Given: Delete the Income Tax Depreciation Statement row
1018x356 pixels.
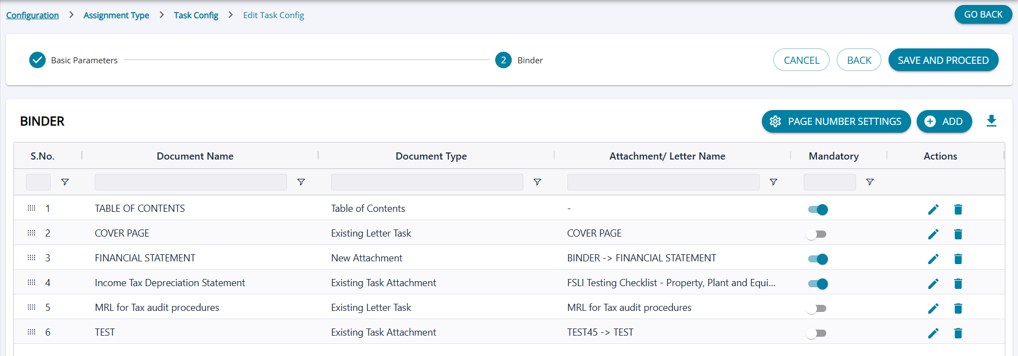Looking at the screenshot, I should coord(958,284).
